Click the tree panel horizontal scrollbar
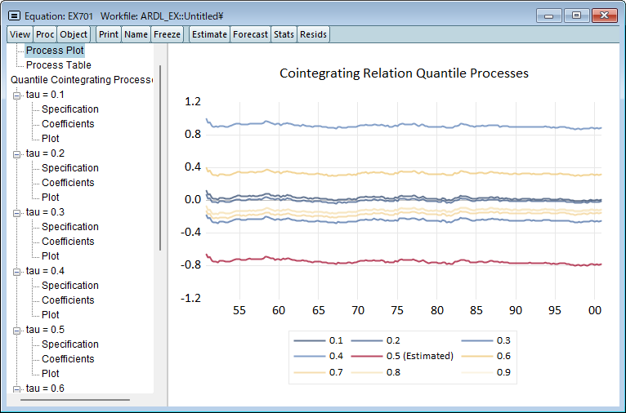626x413 pixels. click(75, 400)
